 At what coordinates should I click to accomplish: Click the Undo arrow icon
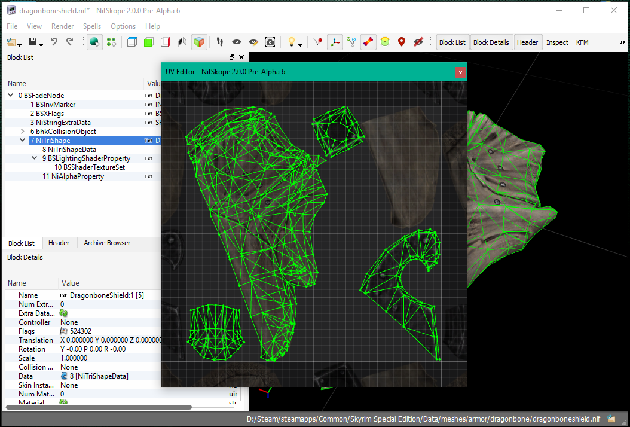point(54,42)
